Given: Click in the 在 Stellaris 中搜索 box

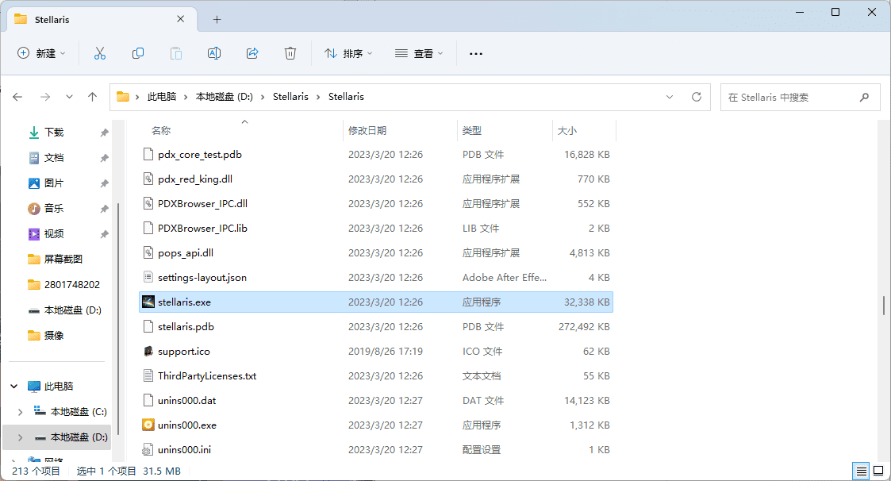Looking at the screenshot, I should [800, 97].
